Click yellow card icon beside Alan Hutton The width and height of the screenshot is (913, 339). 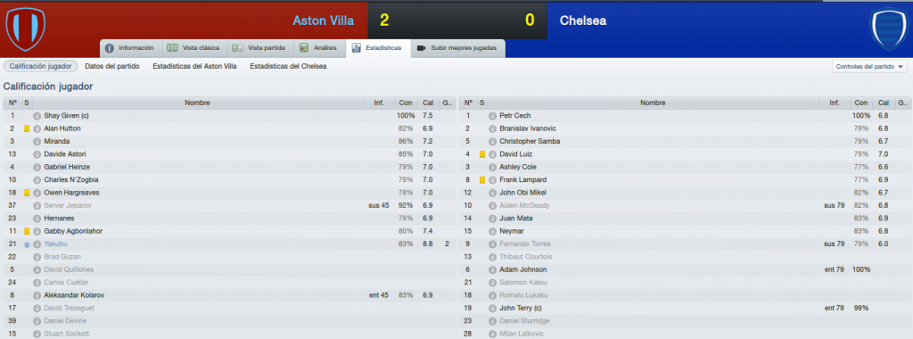(27, 128)
